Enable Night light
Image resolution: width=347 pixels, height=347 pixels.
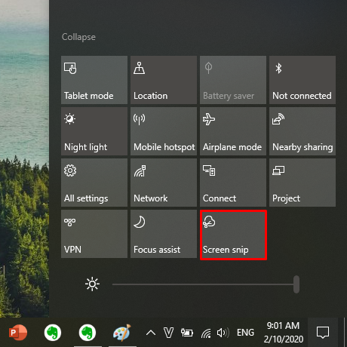point(94,131)
